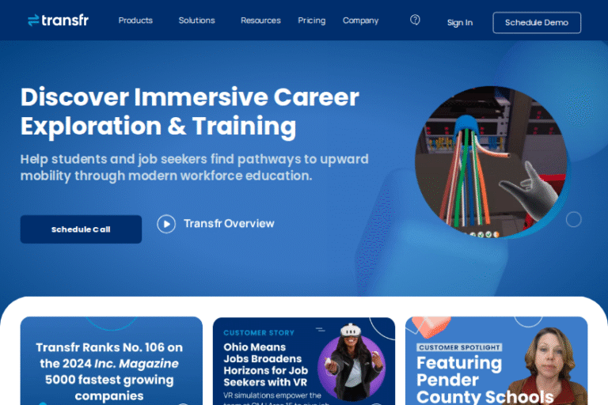Click the Transfr logo in header
Viewport: 608px width, 405px height.
coord(58,21)
